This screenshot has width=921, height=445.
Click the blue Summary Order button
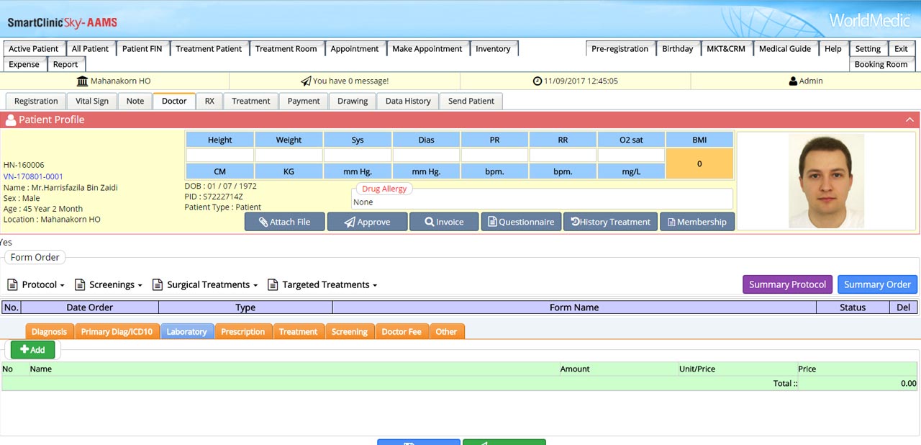pos(877,284)
